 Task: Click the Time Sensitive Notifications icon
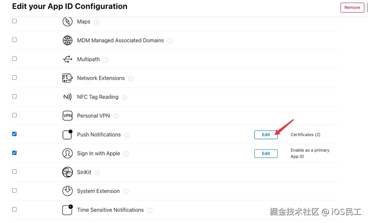[x=68, y=210]
